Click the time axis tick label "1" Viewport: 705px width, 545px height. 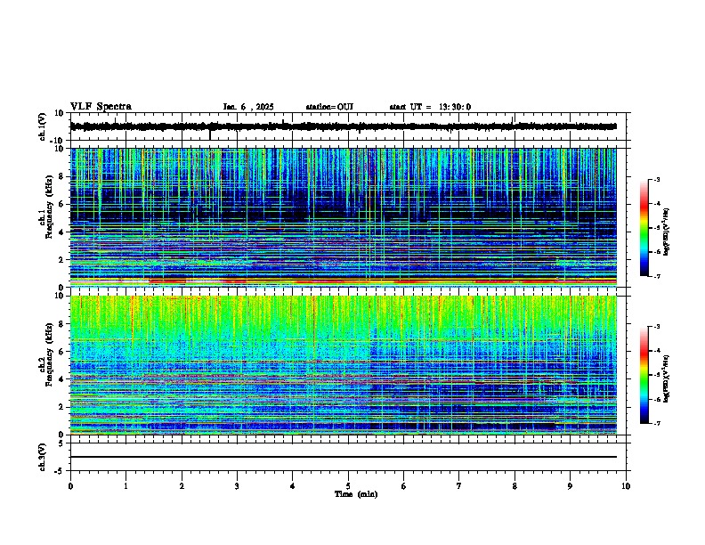pyautogui.click(x=126, y=486)
